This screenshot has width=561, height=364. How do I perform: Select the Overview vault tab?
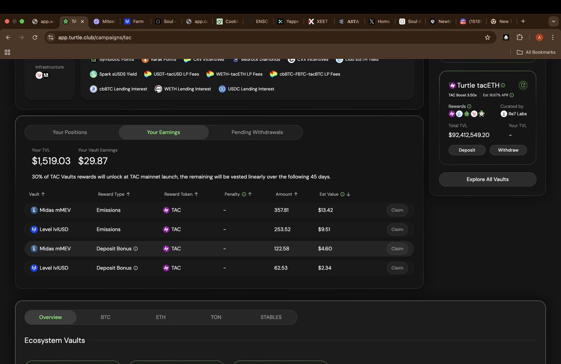point(50,317)
